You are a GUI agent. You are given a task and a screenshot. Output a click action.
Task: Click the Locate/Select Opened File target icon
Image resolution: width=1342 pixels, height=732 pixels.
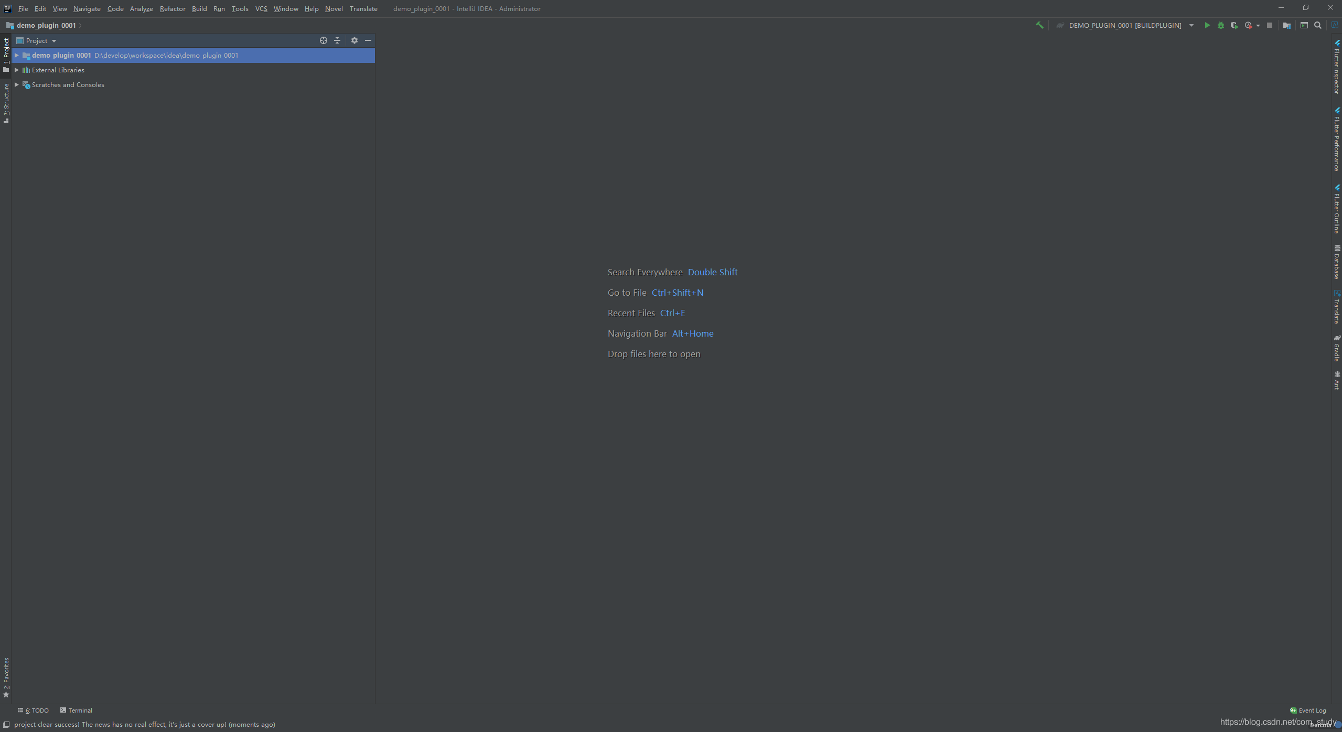tap(324, 40)
